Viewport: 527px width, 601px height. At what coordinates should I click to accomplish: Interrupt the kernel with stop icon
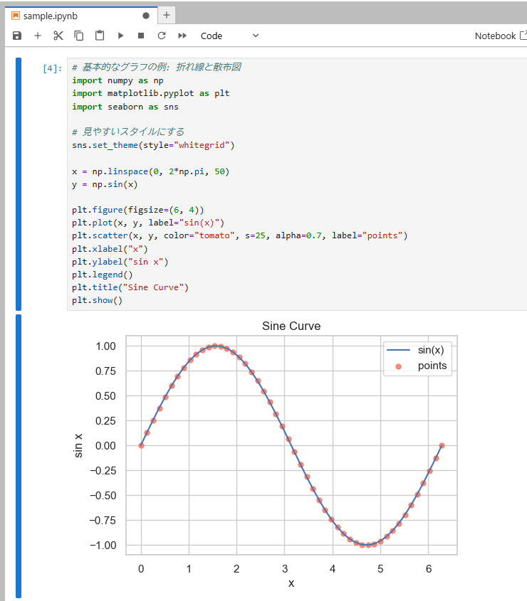[x=141, y=36]
